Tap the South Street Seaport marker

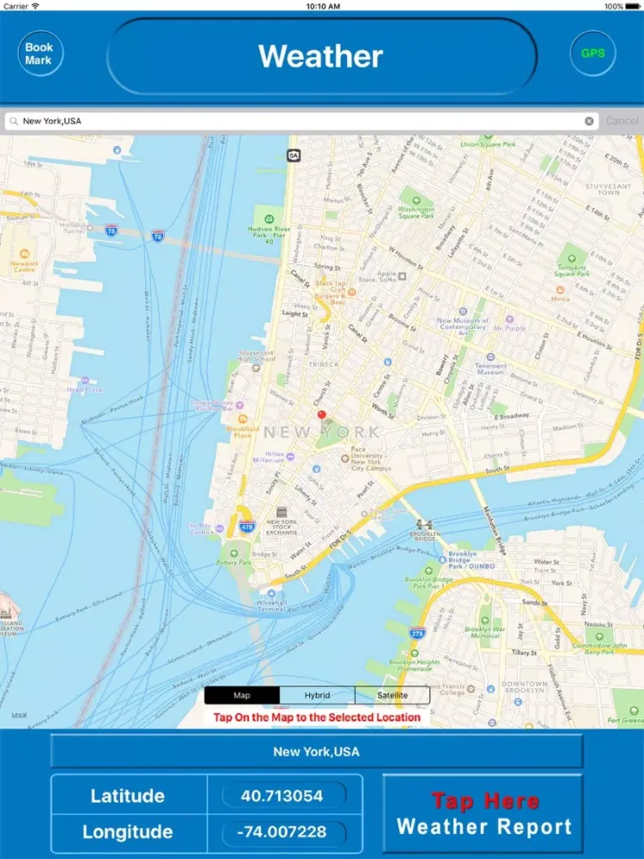click(364, 514)
